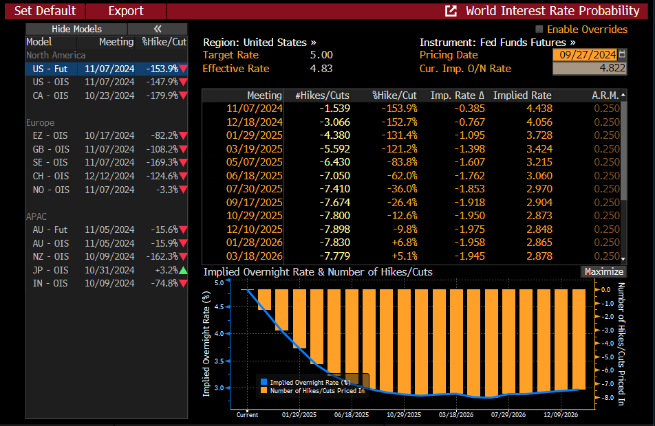Image resolution: width=655 pixels, height=426 pixels.
Task: Click the pop-out icon beside World Interest Rate Probability
Action: tap(451, 11)
